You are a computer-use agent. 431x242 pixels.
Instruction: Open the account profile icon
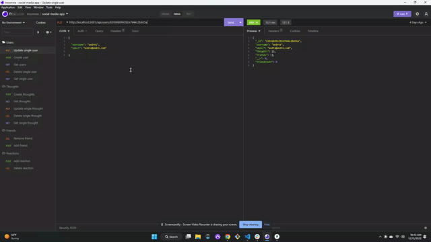pos(426,13)
